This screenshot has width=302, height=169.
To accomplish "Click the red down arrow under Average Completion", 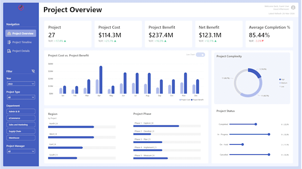I will click(x=262, y=41).
